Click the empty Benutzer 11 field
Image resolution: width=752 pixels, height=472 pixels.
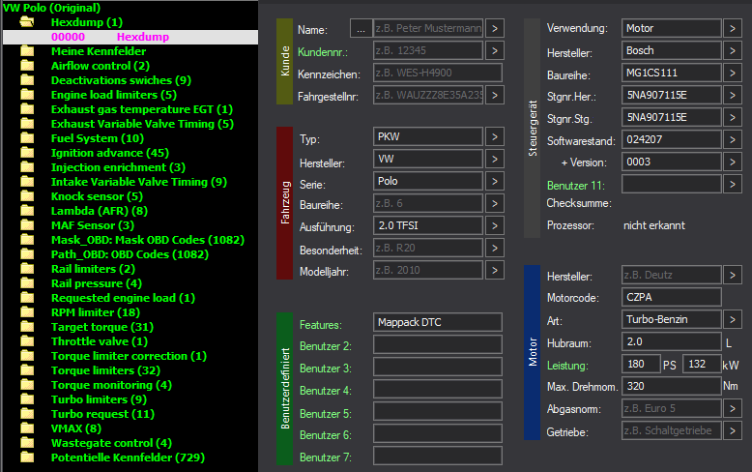click(672, 184)
